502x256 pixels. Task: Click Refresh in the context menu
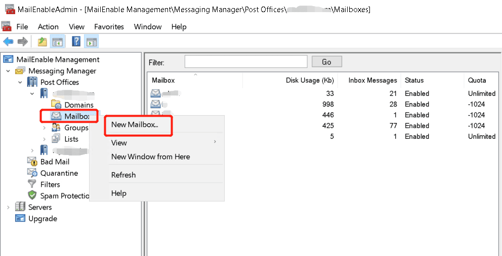pos(123,175)
